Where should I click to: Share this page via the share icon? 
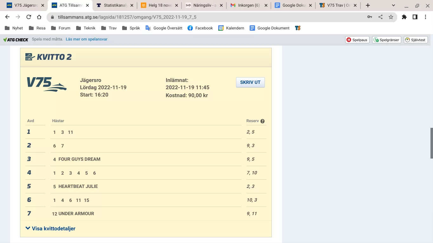point(380,17)
